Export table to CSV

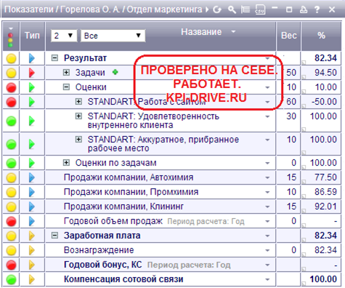260,9
